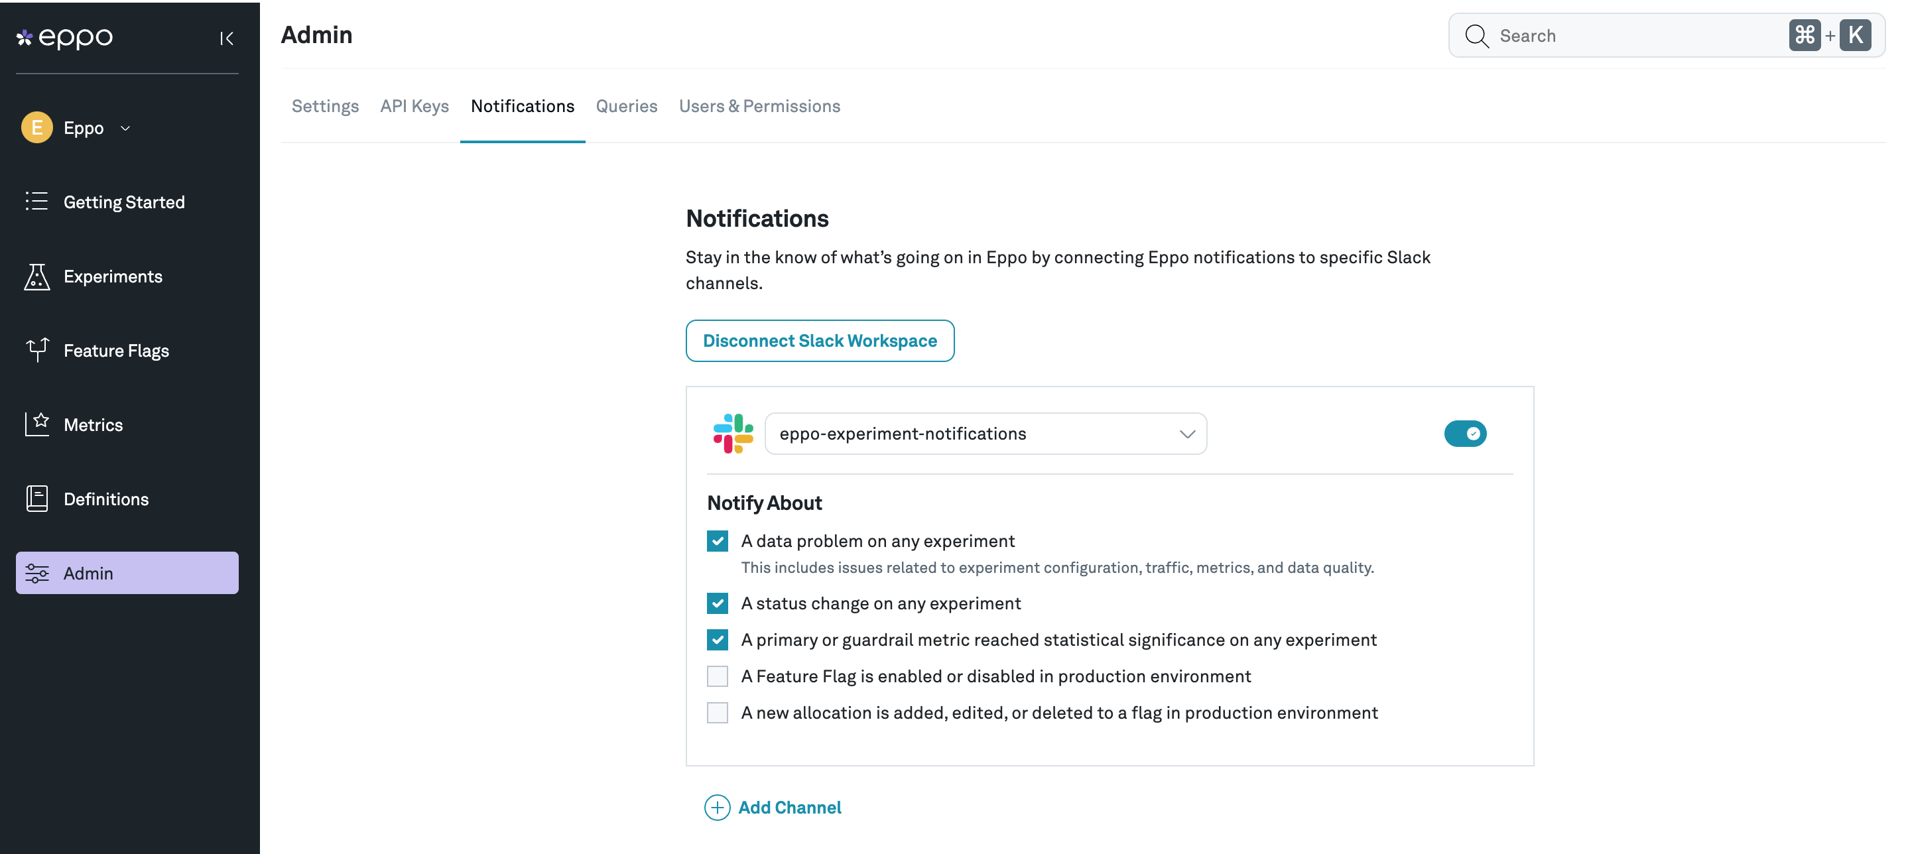Viewport: 1906px width, 854px height.
Task: Switch to the Users & Permissions tab
Action: pyautogui.click(x=759, y=106)
